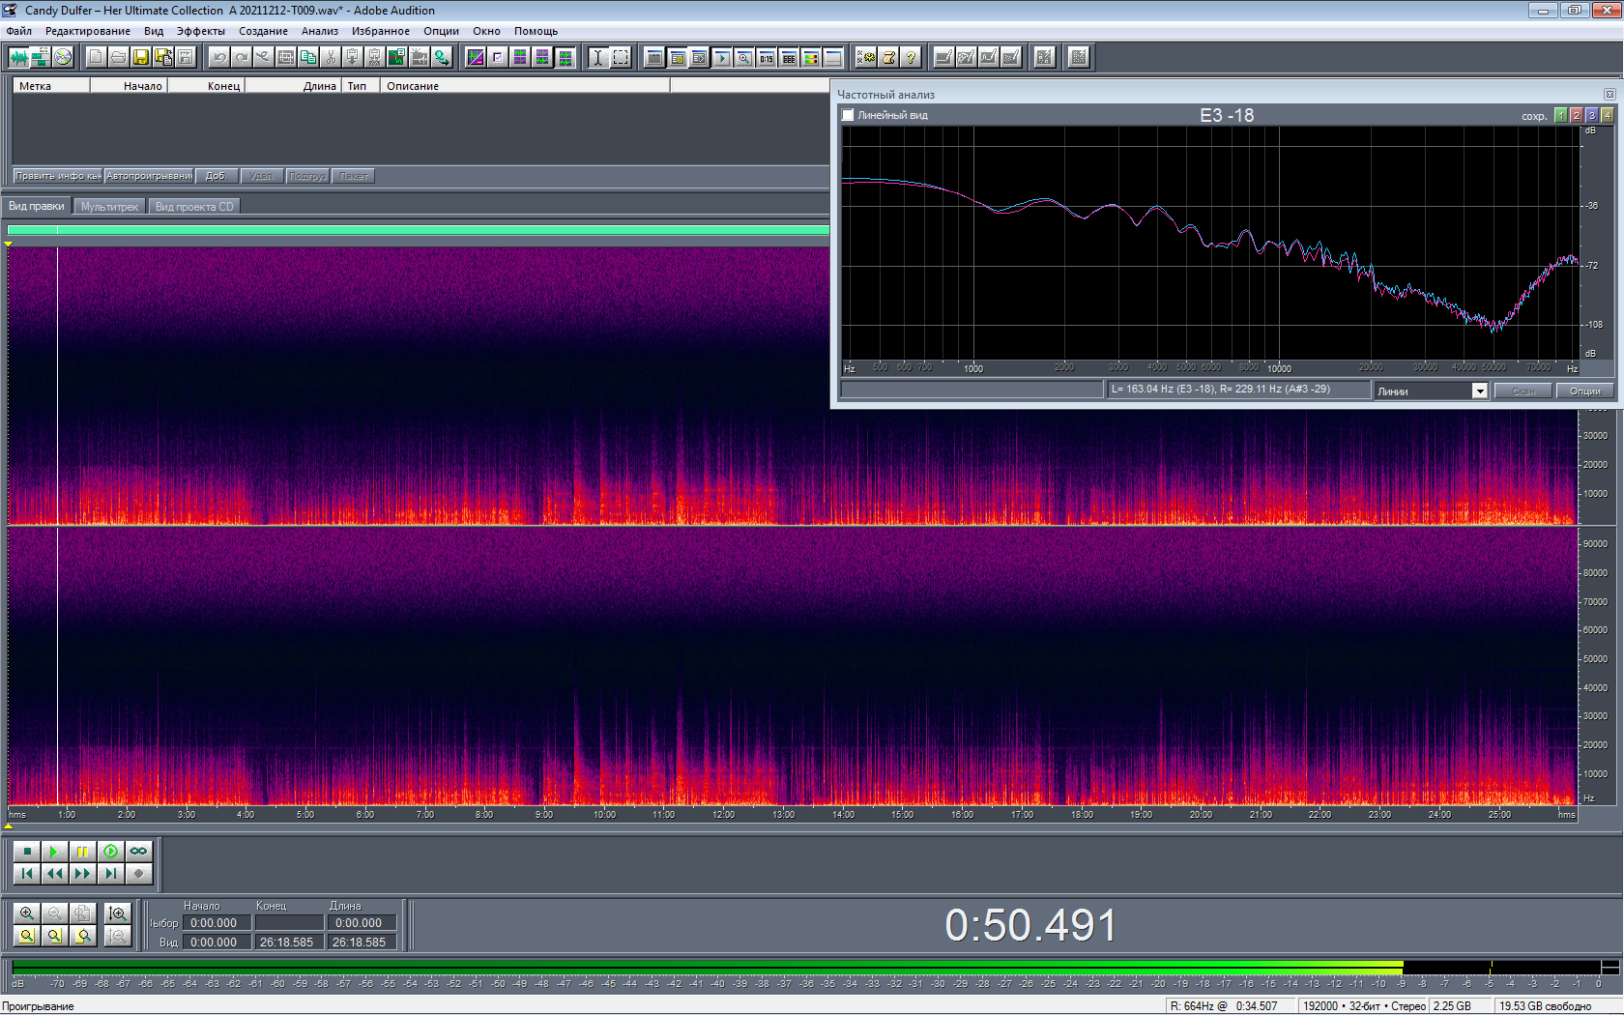Click the Скан button in analysis panel
This screenshot has height=1015, width=1624.
click(1523, 391)
